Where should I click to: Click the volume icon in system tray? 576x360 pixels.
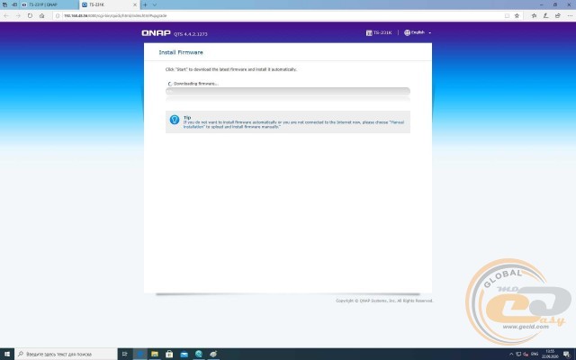(526, 354)
